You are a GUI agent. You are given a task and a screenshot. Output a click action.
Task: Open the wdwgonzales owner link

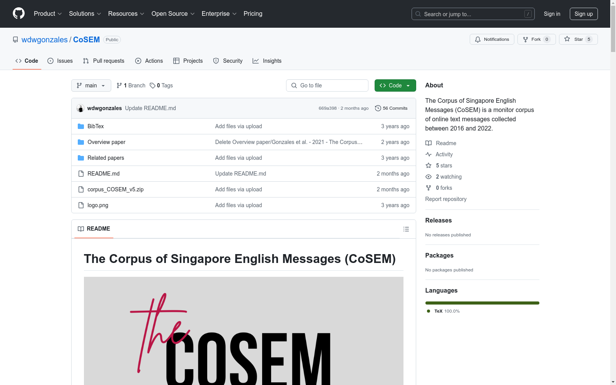tap(45, 40)
